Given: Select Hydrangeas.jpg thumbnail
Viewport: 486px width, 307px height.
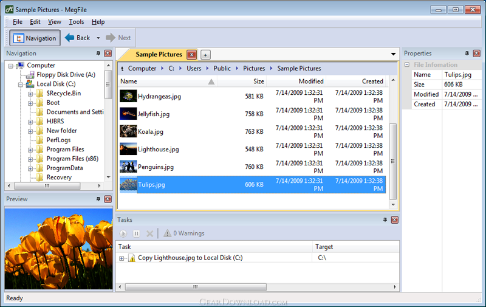Looking at the screenshot, I should pyautogui.click(x=128, y=96).
